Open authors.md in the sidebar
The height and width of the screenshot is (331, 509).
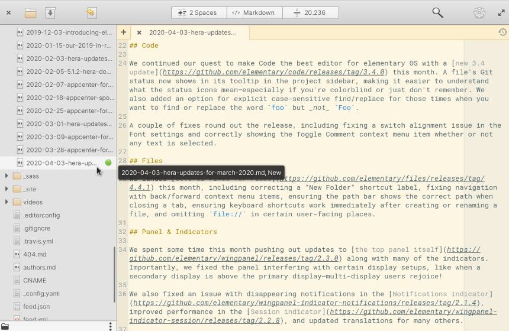pyautogui.click(x=39, y=267)
